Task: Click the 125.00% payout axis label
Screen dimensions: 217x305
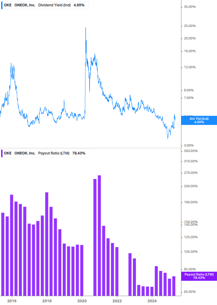Action: pyautogui.click(x=191, y=237)
